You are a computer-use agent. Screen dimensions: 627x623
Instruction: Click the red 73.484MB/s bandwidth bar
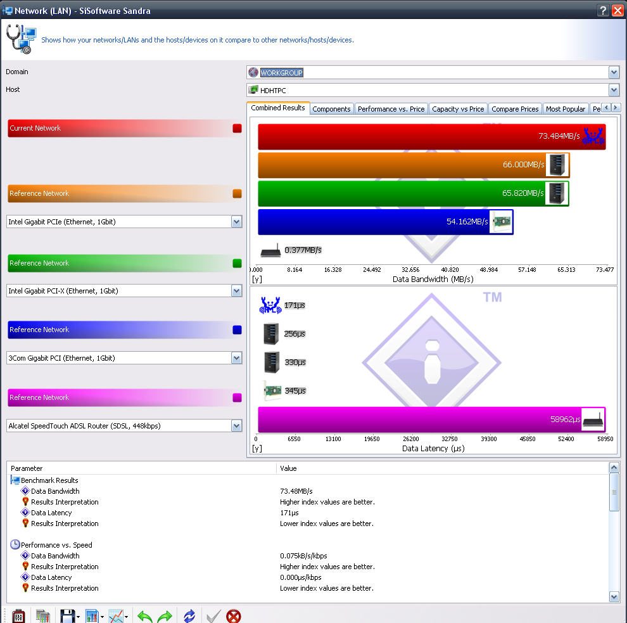tap(432, 136)
